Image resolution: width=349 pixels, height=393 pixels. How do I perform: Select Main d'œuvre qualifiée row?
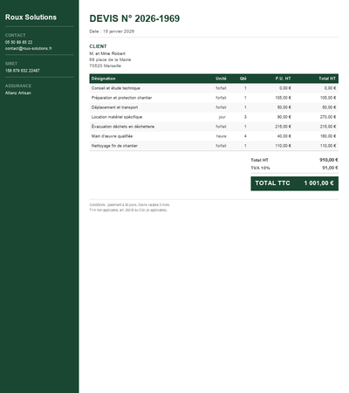[214, 136]
